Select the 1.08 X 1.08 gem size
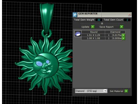 [x=93, y=38]
